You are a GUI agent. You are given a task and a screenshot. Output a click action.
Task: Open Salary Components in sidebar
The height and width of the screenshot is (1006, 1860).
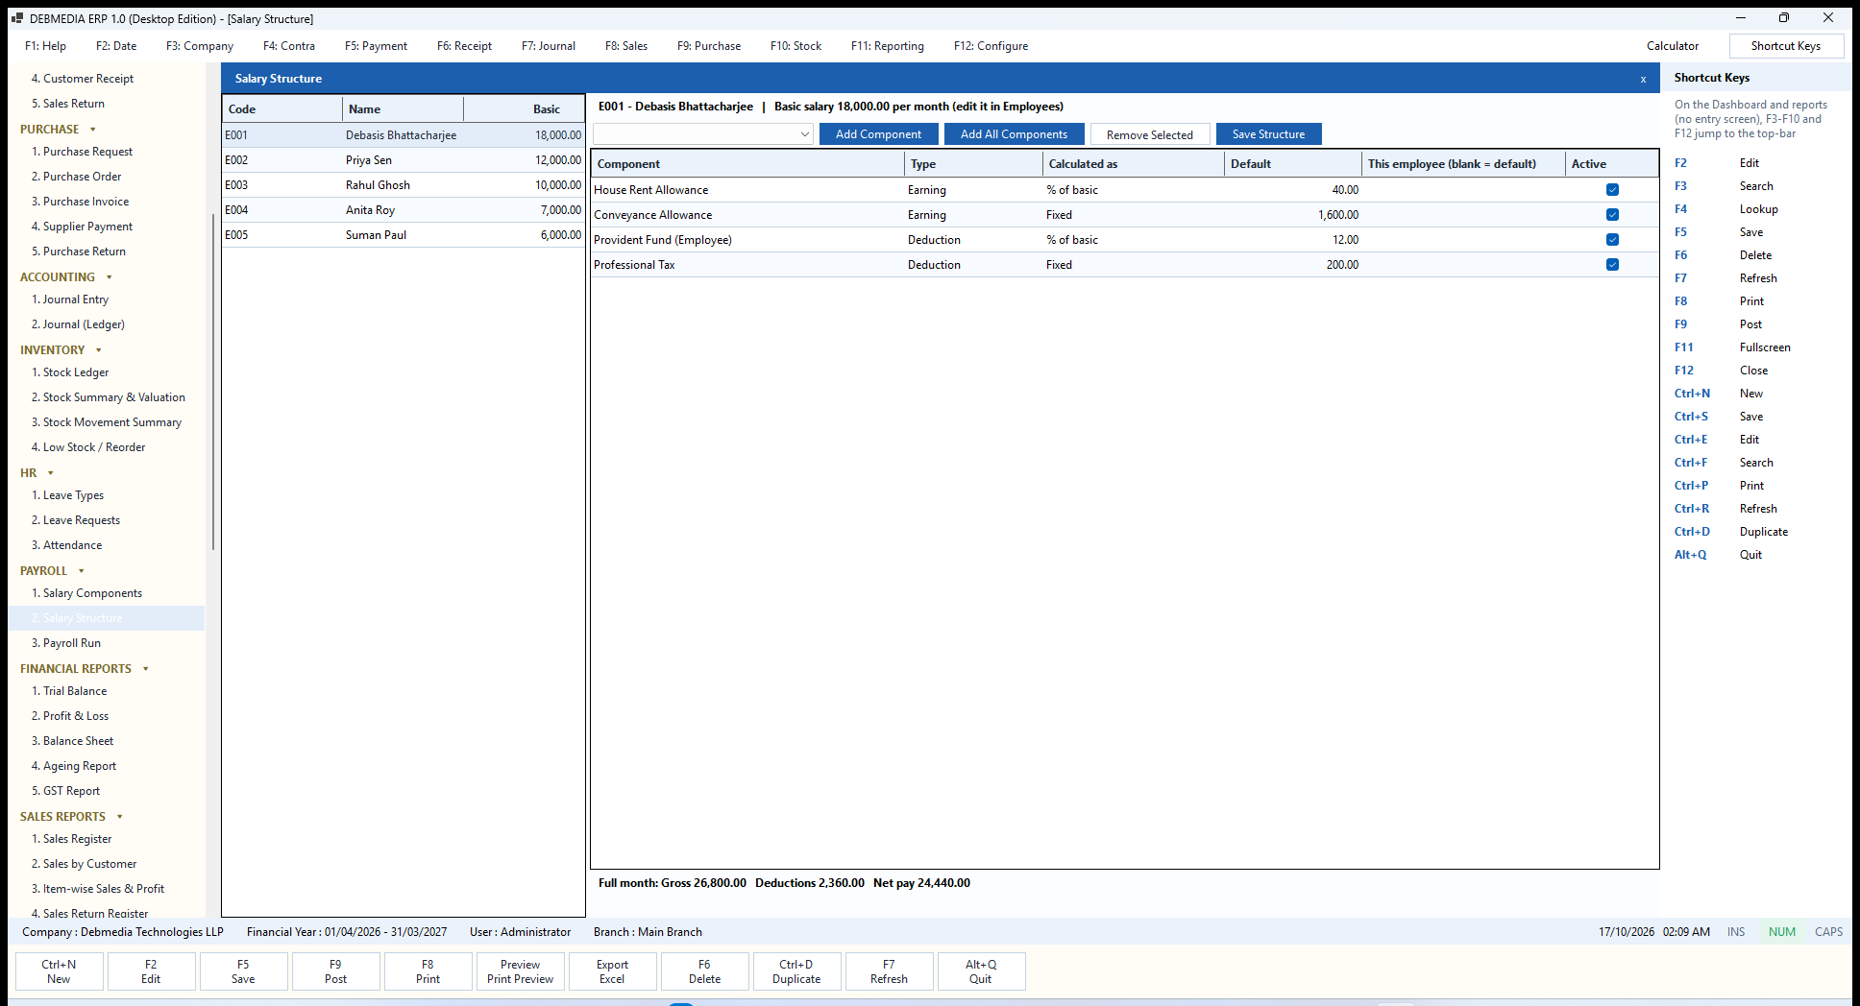pyautogui.click(x=86, y=593)
